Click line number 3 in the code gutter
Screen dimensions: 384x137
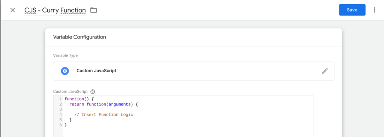pyautogui.click(x=60, y=110)
